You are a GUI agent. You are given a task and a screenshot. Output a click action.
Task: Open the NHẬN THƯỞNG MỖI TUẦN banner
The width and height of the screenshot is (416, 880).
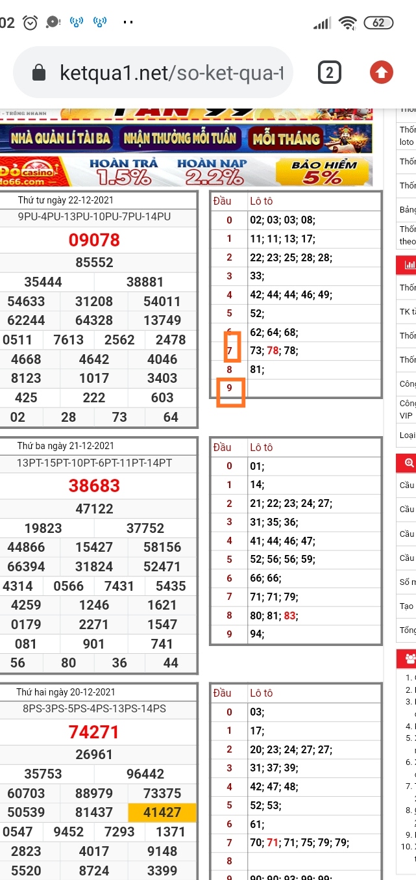coord(181,138)
